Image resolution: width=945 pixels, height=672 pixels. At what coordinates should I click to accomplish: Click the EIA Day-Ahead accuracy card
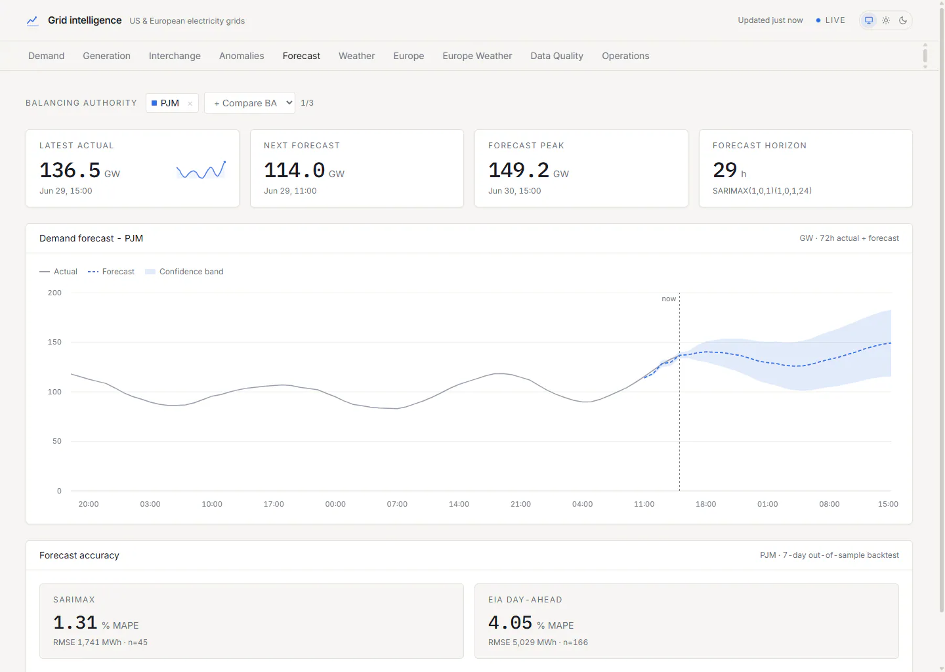686,621
